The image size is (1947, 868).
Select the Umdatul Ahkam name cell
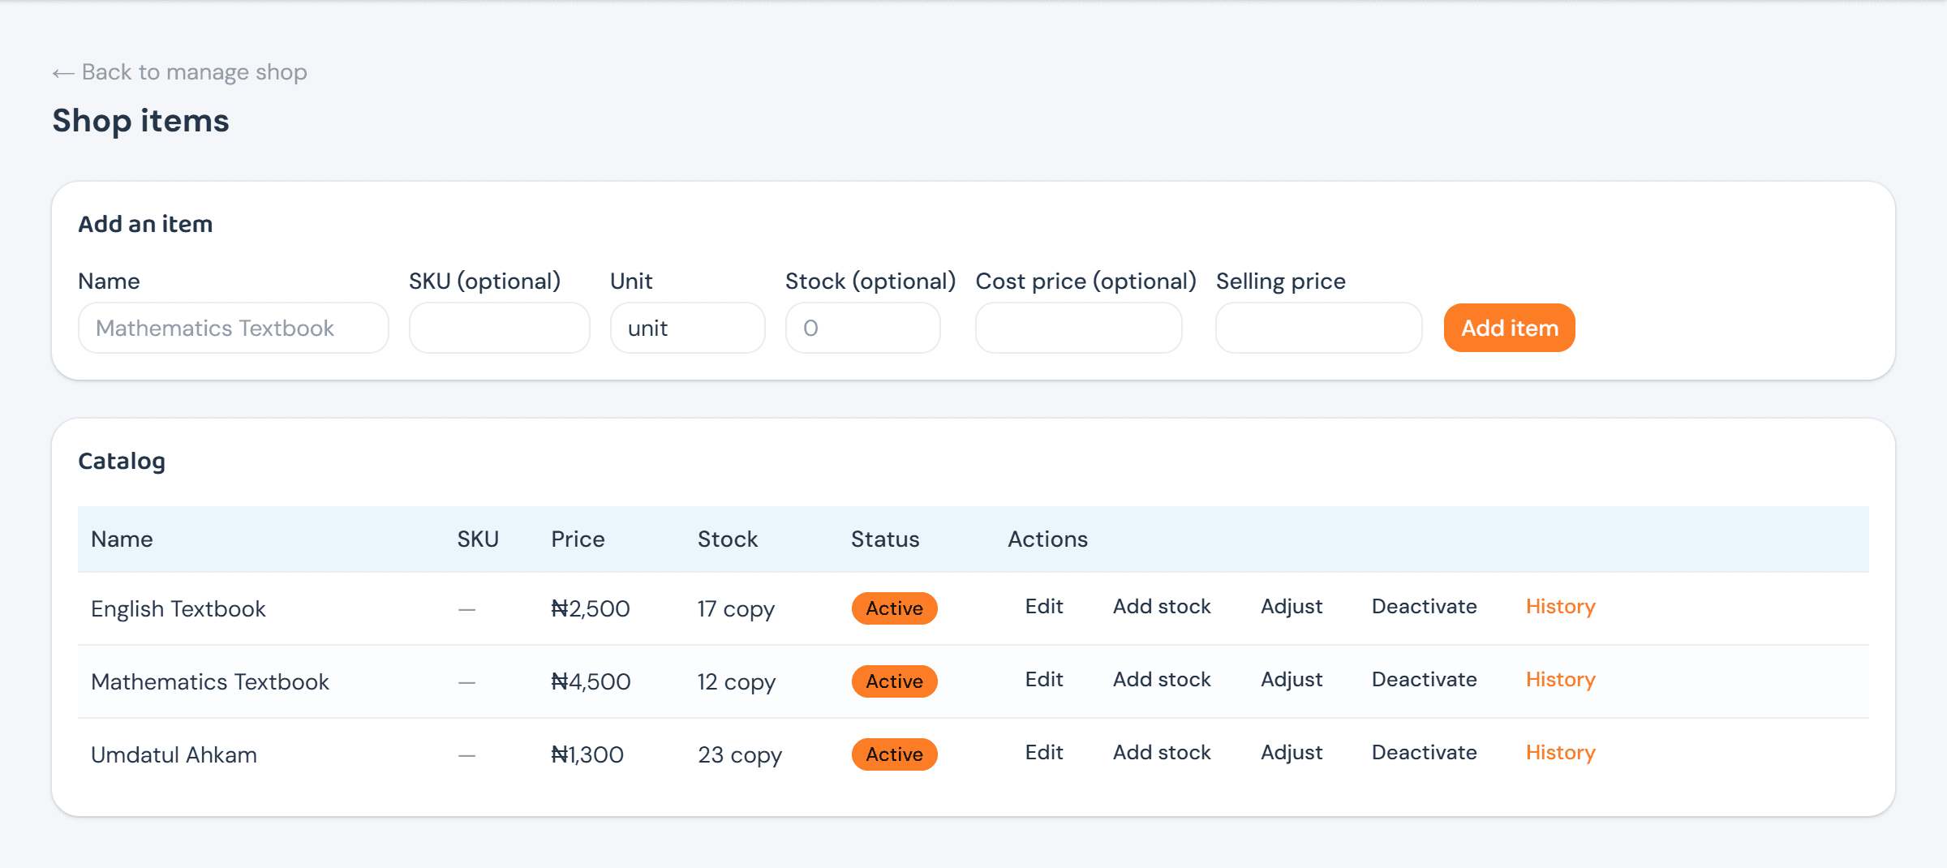pyautogui.click(x=174, y=755)
